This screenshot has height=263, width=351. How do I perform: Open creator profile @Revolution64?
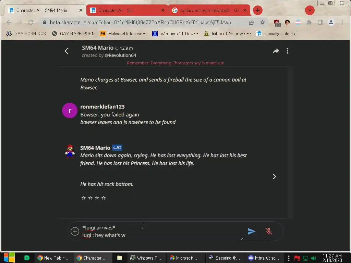tap(120, 55)
